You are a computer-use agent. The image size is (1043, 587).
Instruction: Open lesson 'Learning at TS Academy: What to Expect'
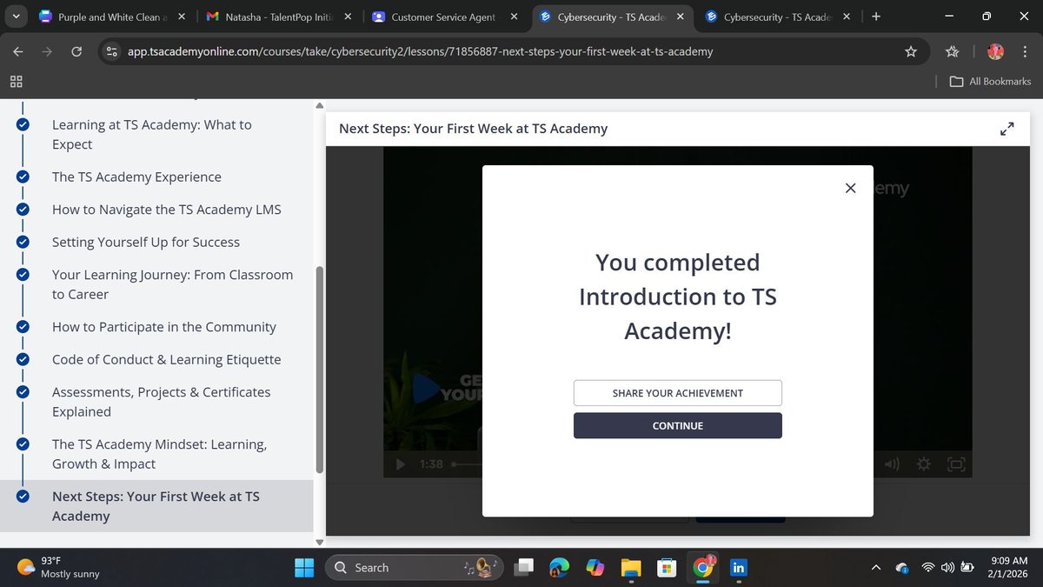click(x=152, y=135)
